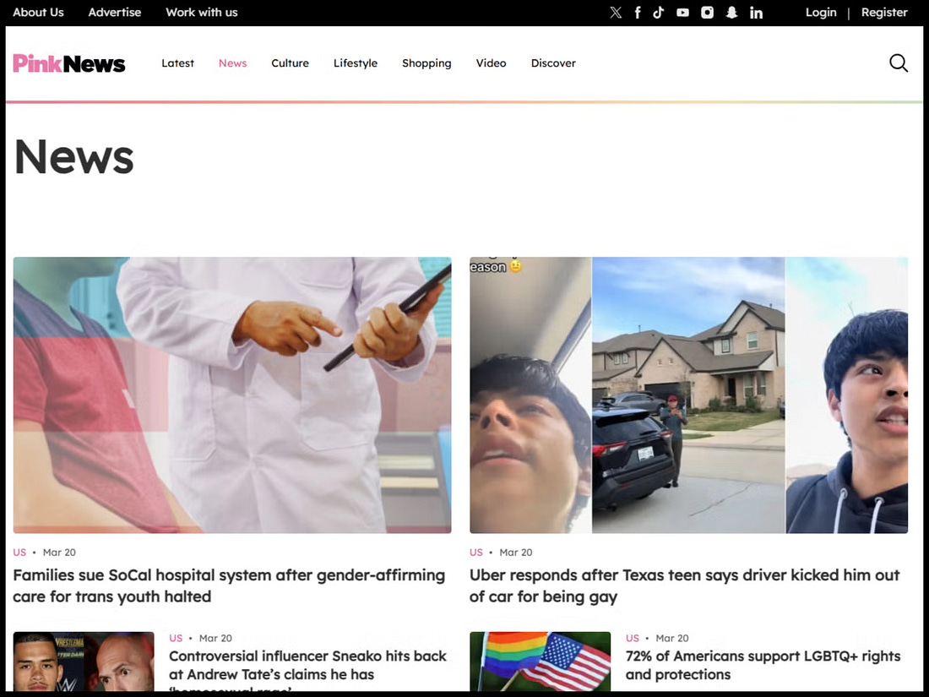Click US tag above Sneako headline
Screen dimensions: 929x697
click(176, 639)
